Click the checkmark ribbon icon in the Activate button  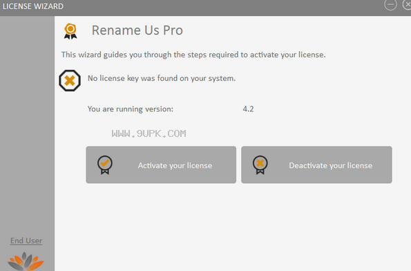coord(105,165)
